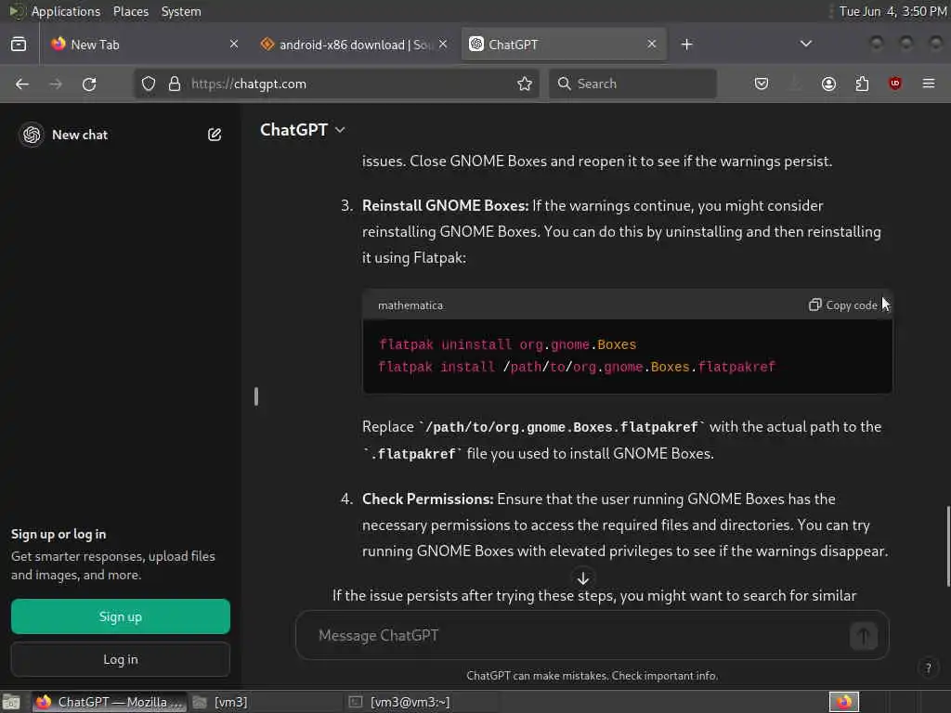Open the extensions puzzle icon
Viewport: 951px width, 713px height.
[862, 84]
